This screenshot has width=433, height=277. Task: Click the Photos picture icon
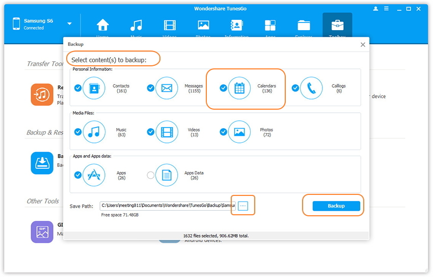(x=239, y=132)
